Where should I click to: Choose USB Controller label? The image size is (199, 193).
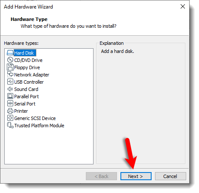tap(29, 82)
